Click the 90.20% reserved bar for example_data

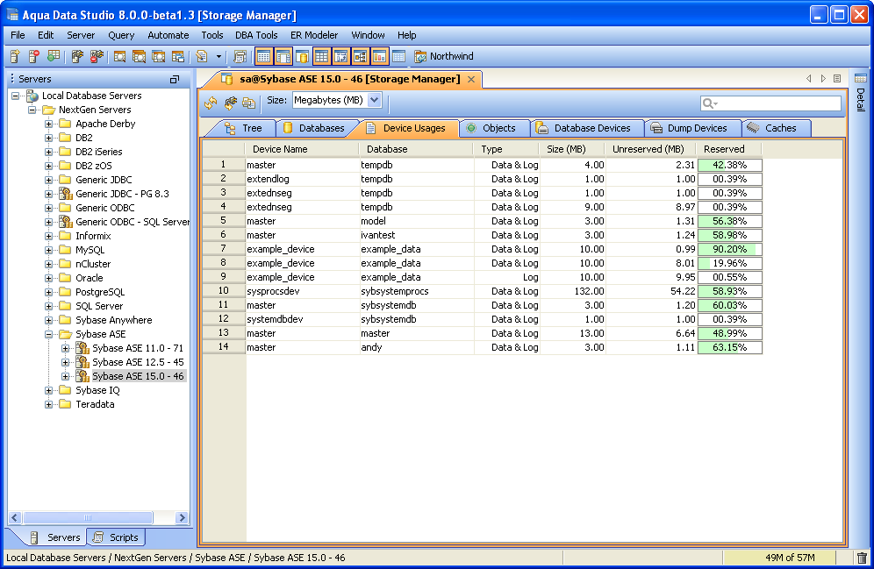[x=729, y=249]
